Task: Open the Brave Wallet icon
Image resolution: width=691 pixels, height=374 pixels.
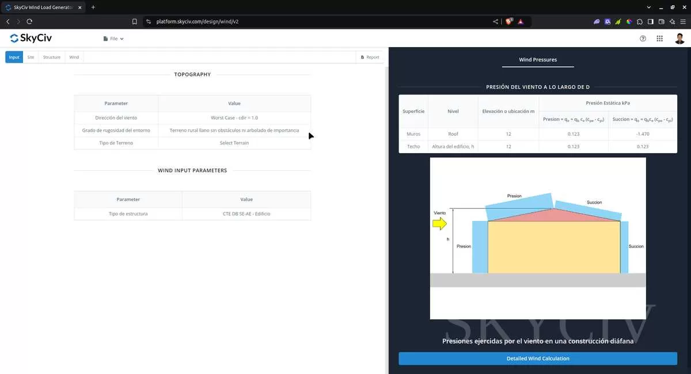Action: [x=662, y=21]
